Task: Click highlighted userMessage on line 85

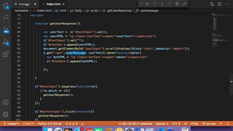Action: click(x=76, y=53)
